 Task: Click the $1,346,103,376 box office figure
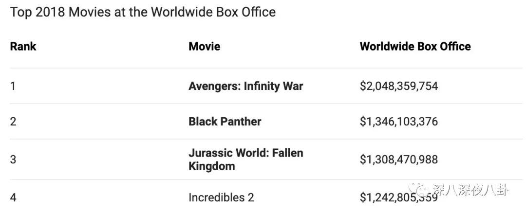click(x=398, y=122)
